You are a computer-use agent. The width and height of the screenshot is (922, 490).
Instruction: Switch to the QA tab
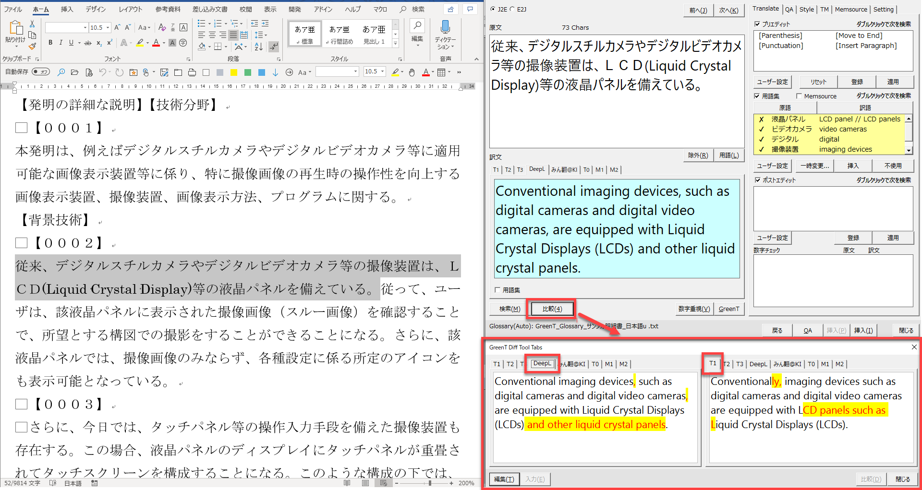tap(789, 9)
